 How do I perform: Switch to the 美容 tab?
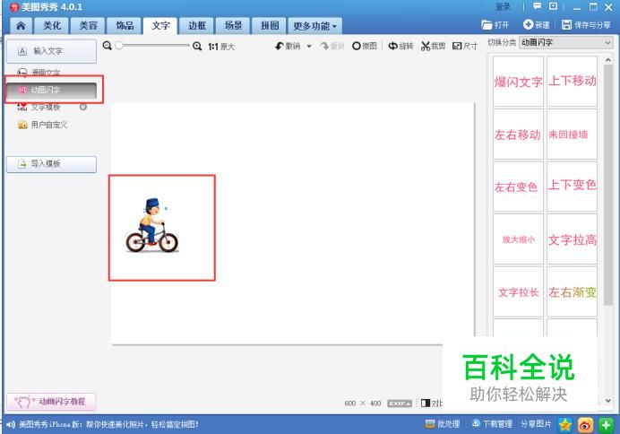pos(88,26)
